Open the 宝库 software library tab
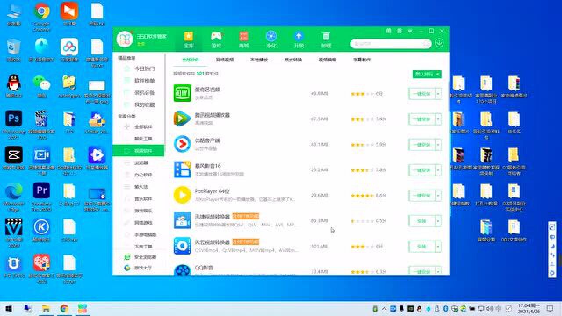562x316 pixels. click(x=188, y=39)
